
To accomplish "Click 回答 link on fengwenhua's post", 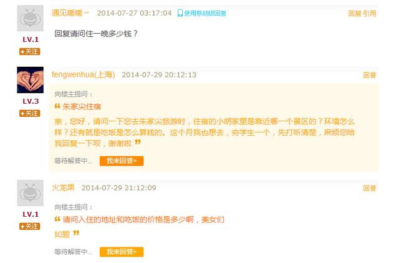I will (x=370, y=75).
